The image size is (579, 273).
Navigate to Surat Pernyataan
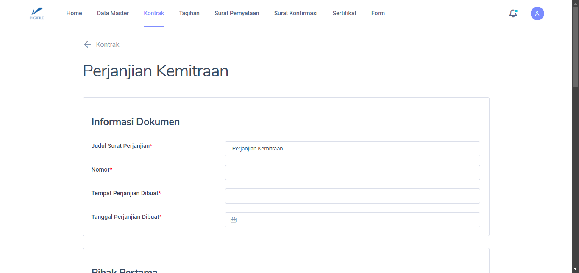click(237, 13)
